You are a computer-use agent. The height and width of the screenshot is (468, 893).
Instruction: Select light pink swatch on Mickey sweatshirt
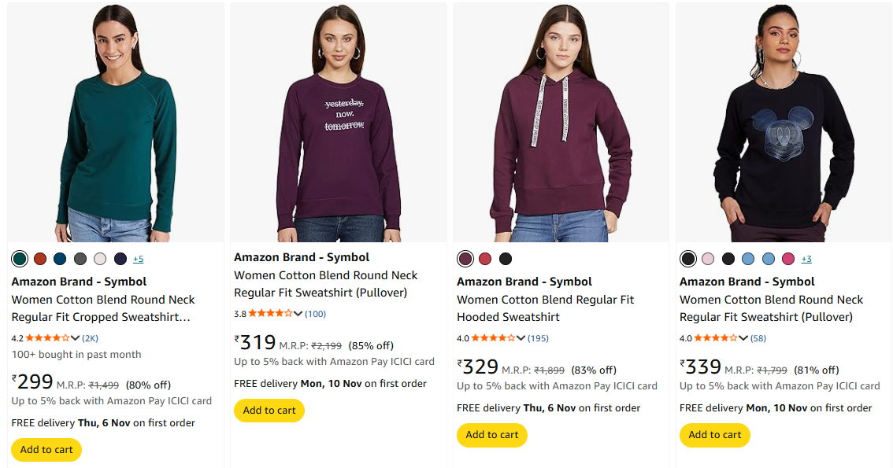click(x=708, y=259)
